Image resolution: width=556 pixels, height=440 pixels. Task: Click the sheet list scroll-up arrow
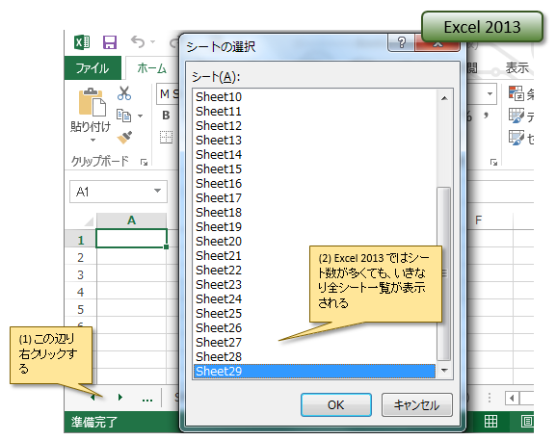tap(444, 98)
